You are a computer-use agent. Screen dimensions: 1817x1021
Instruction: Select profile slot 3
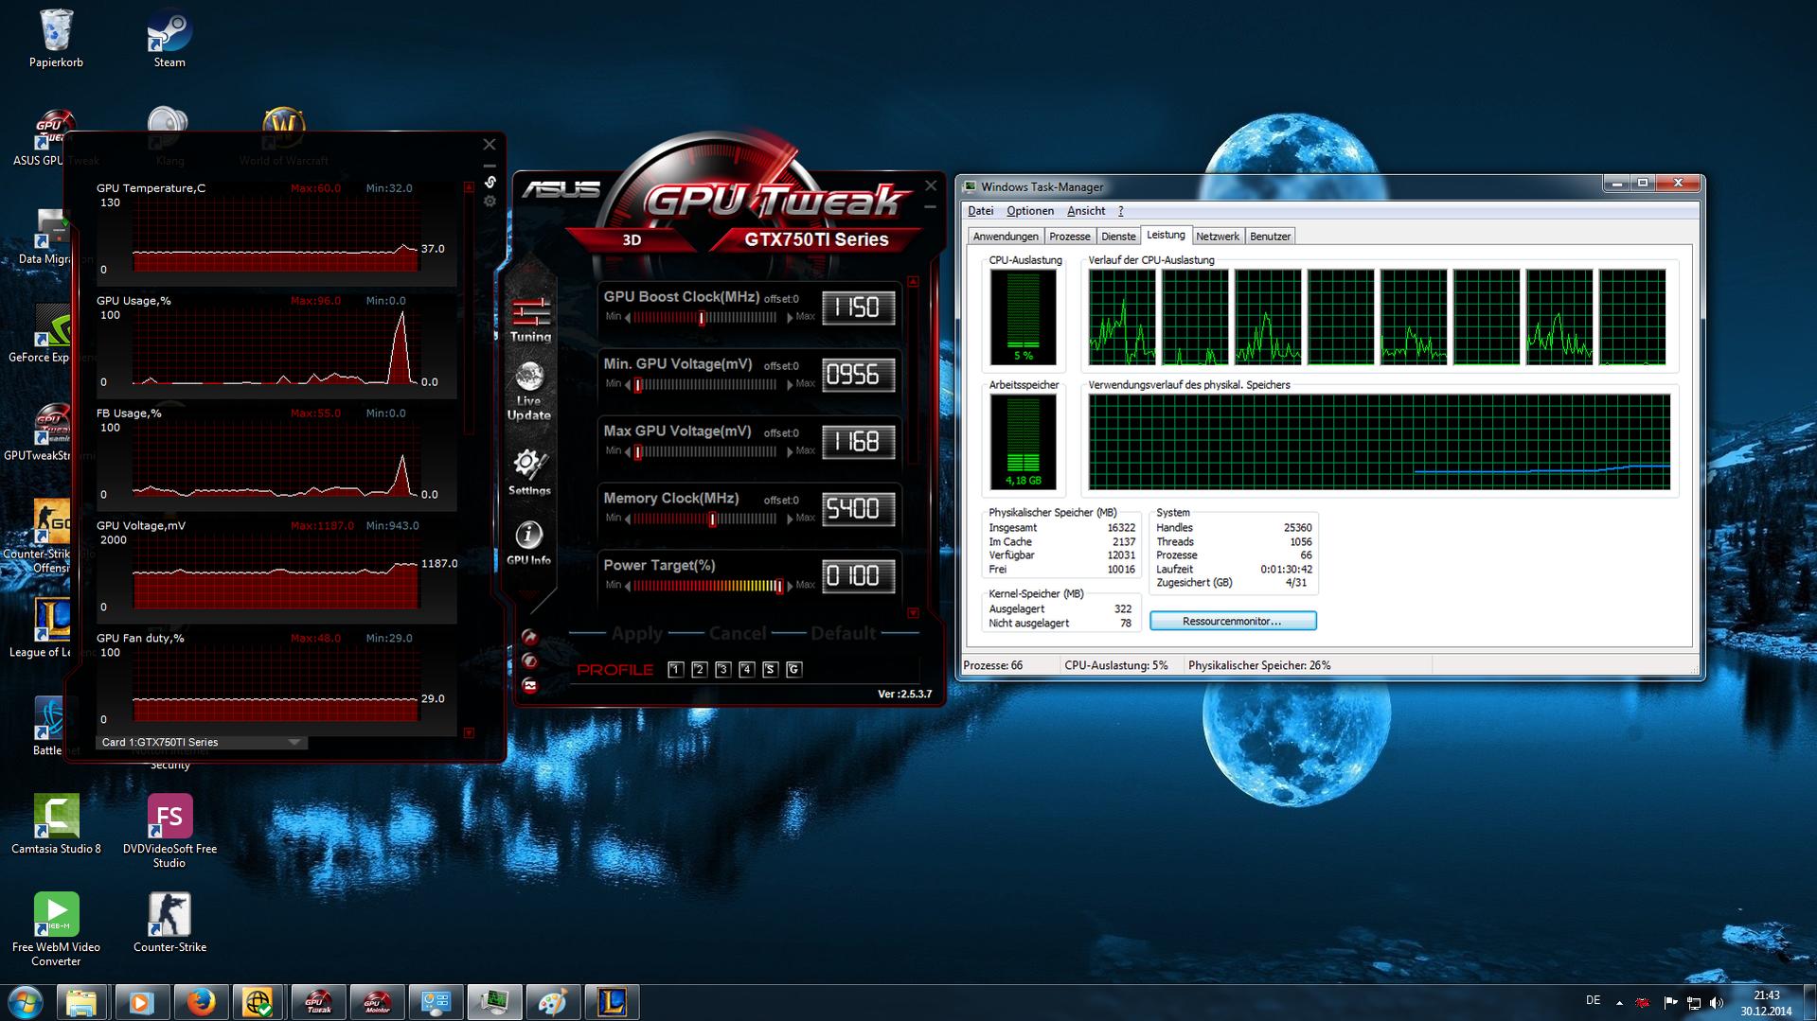pyautogui.click(x=722, y=670)
